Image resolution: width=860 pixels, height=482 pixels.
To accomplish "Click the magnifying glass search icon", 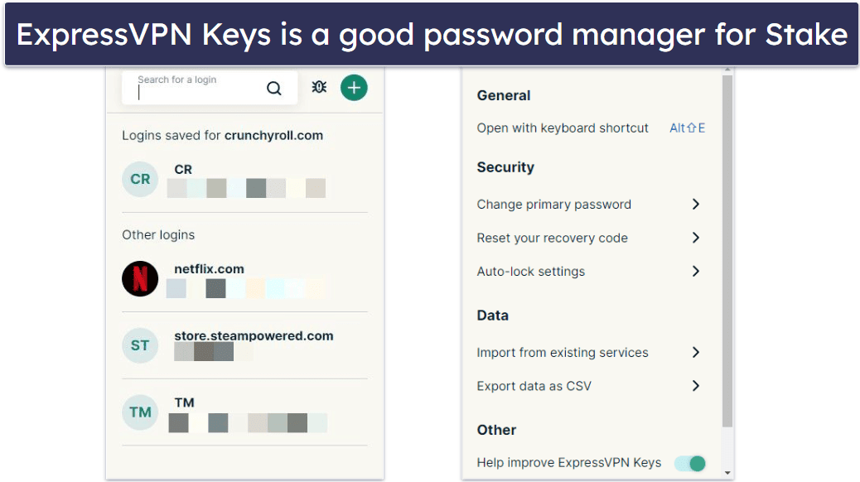I will [x=273, y=89].
